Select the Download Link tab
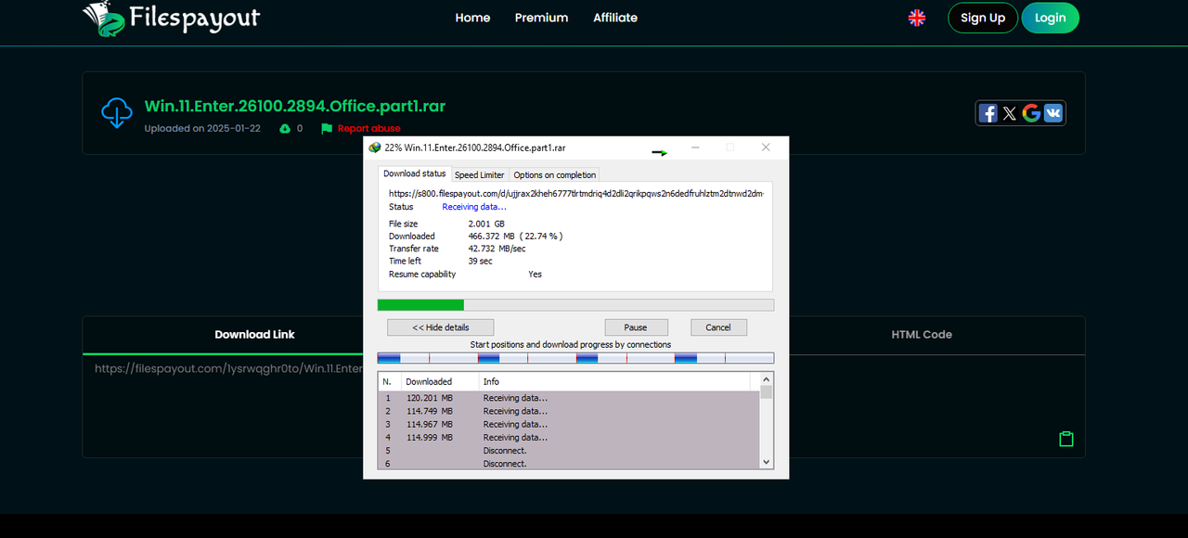The image size is (1188, 538). [x=254, y=335]
